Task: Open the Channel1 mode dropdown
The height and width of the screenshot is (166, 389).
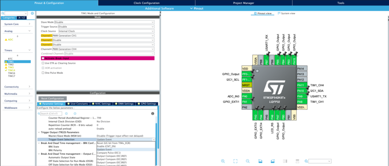Action: [x=103, y=36]
